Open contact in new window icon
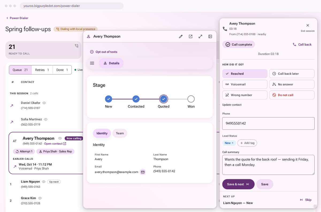 click(x=190, y=37)
